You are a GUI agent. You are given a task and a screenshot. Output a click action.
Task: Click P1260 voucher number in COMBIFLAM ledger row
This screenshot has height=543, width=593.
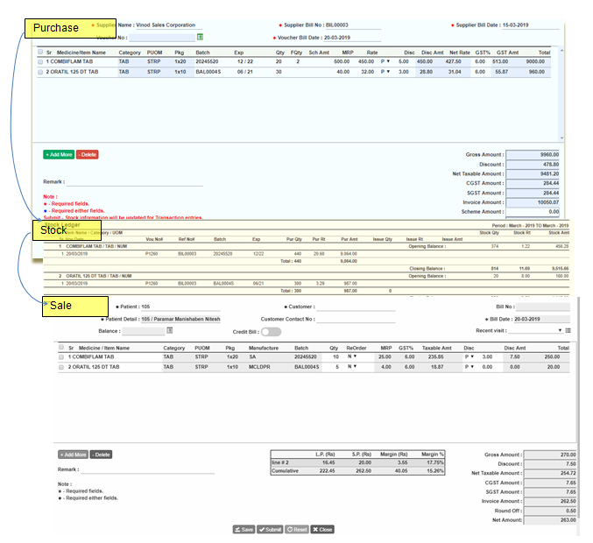[x=152, y=254]
